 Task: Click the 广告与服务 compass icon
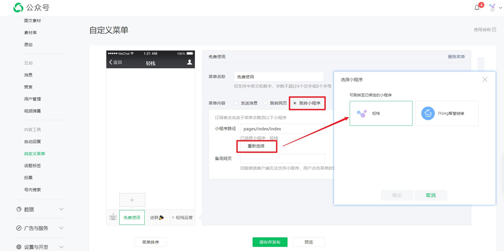point(19,228)
